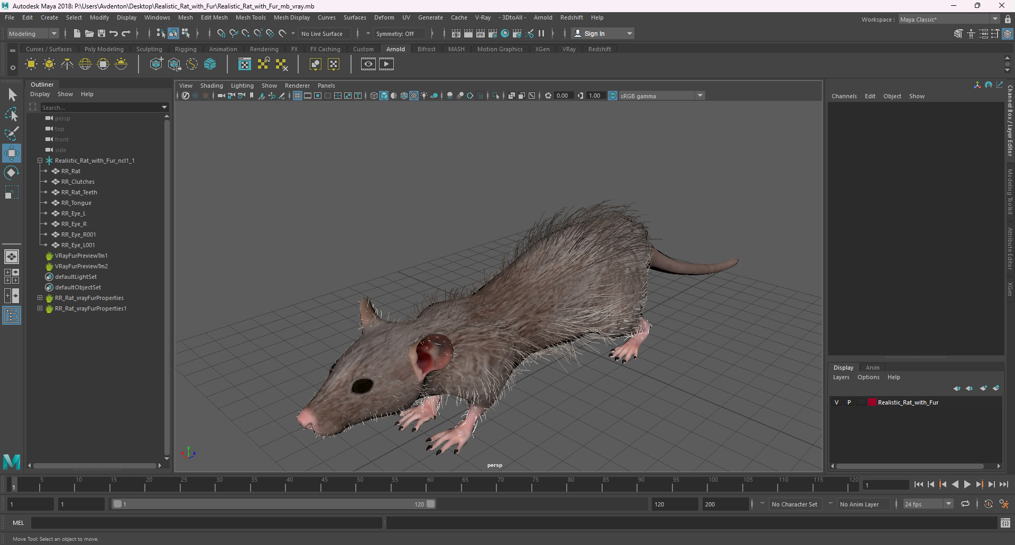This screenshot has height=545, width=1015.
Task: Create Arnold skydome light from shelf
Action: [x=85, y=64]
